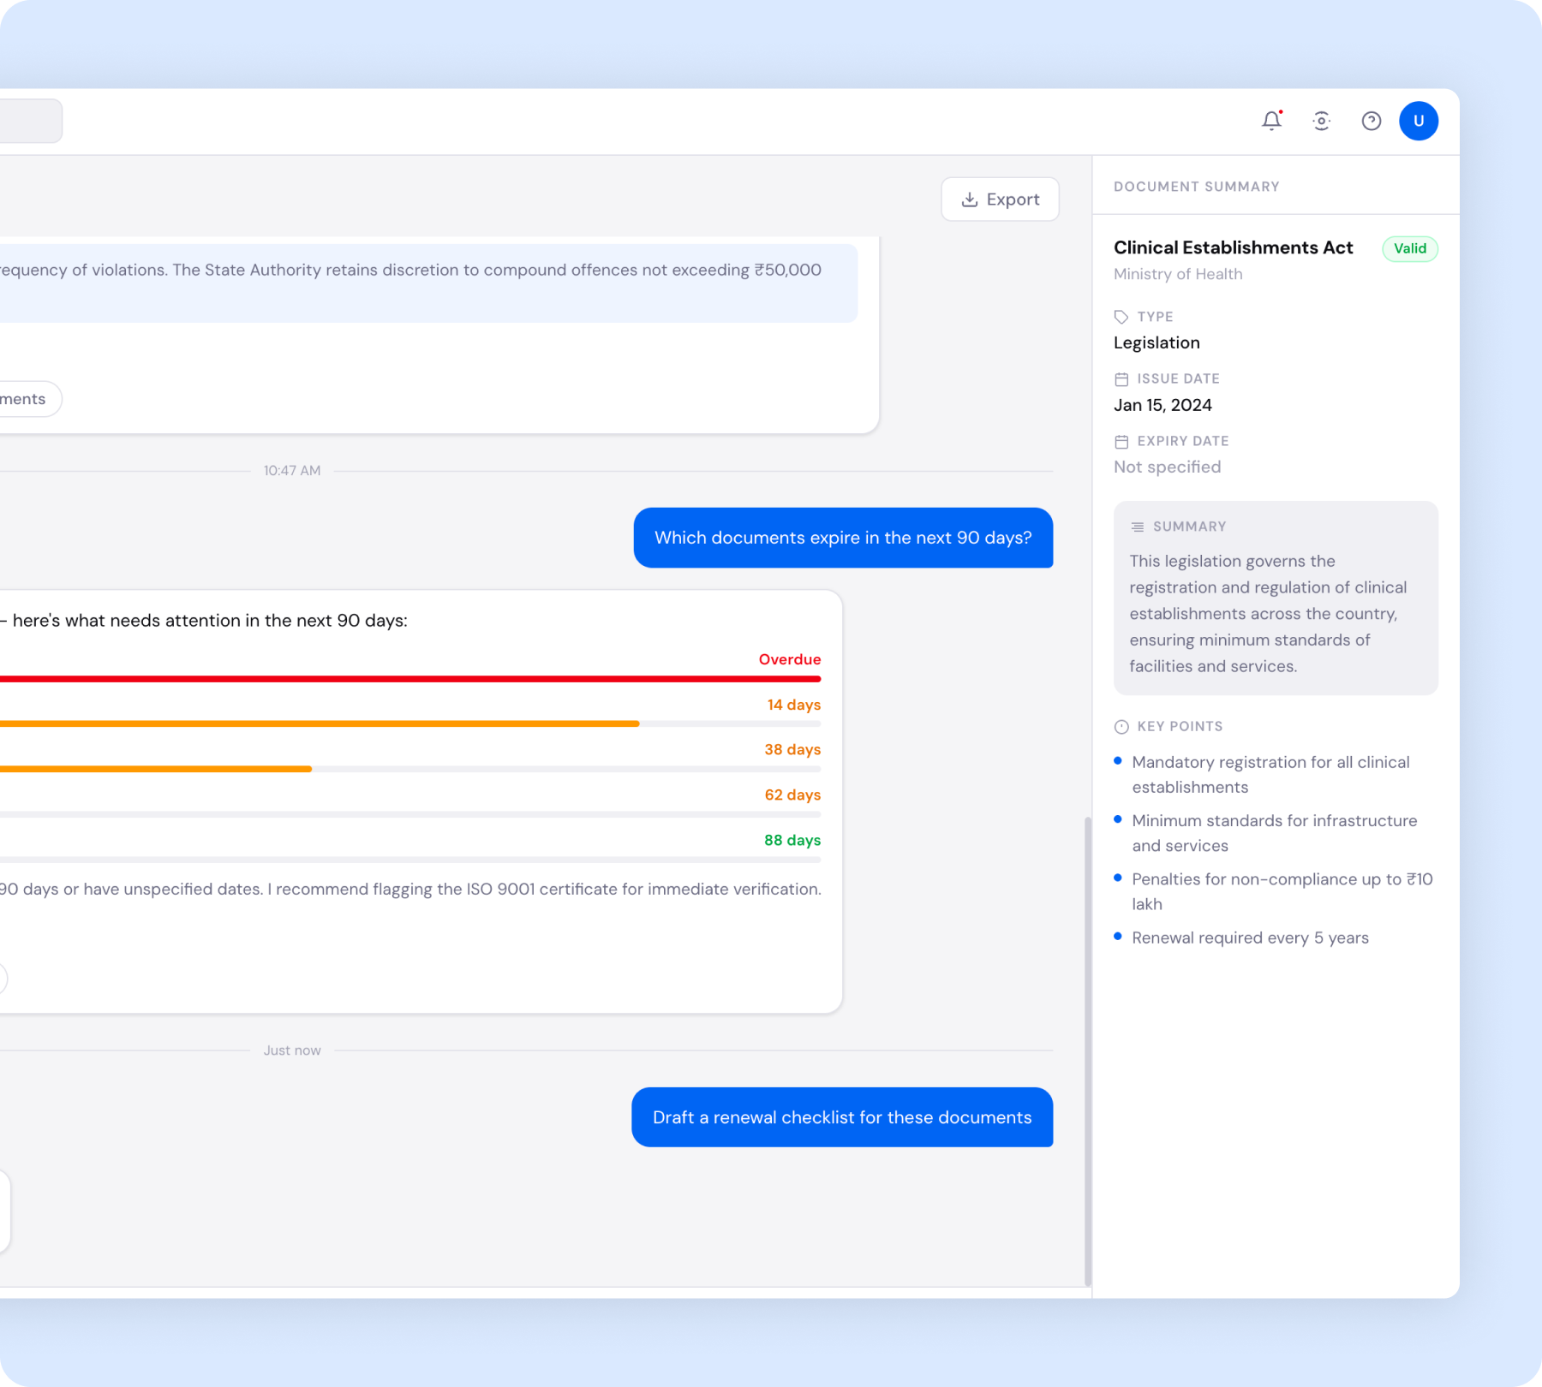Viewport: 1542px width, 1387px height.
Task: Click the summary lines icon in the SUMMARY box
Action: (x=1138, y=526)
